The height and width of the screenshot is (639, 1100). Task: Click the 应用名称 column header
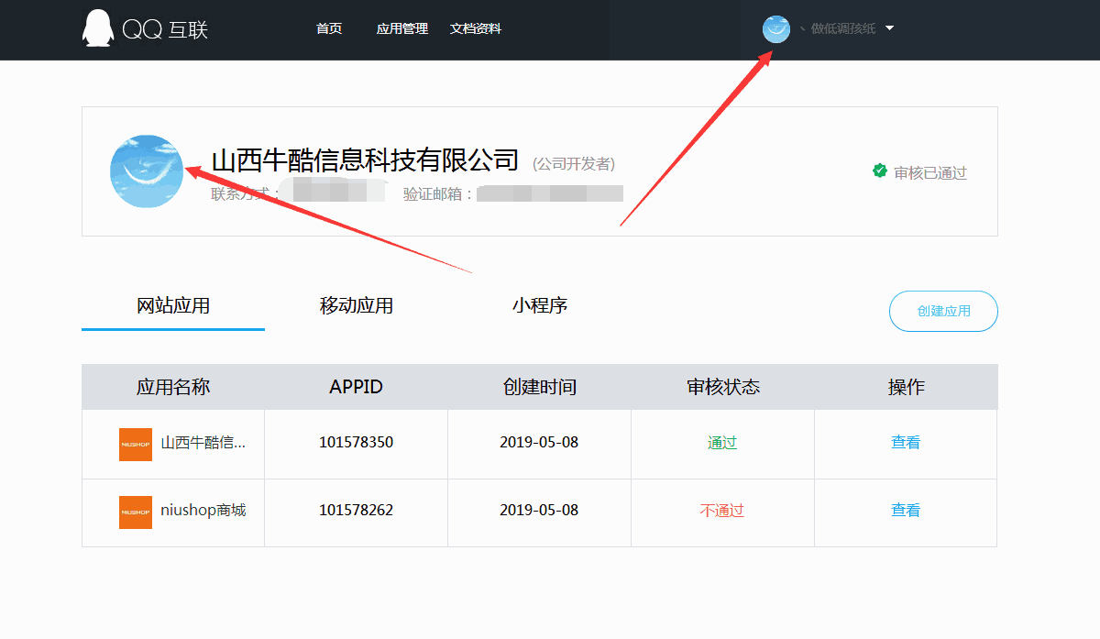coord(173,387)
